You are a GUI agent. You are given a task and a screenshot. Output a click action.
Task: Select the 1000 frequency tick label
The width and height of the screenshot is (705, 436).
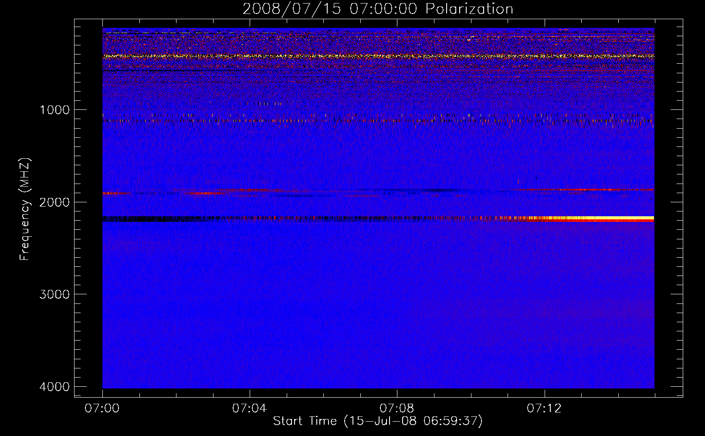click(x=54, y=110)
